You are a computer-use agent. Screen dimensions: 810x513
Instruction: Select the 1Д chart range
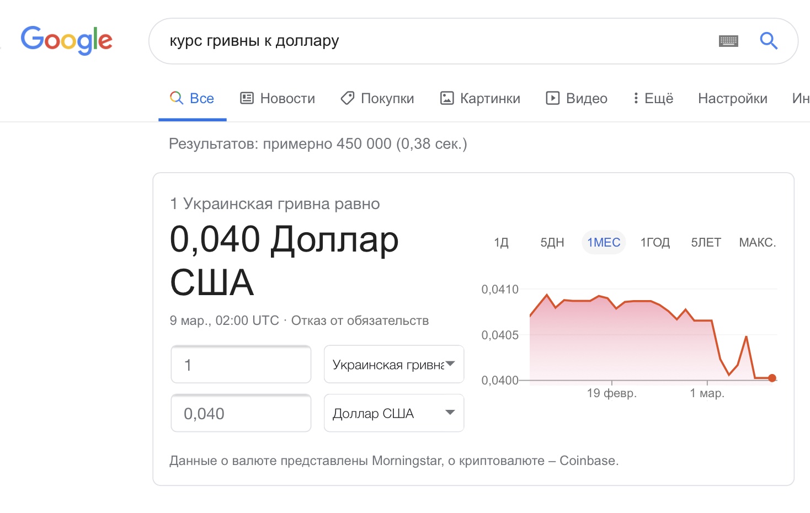pyautogui.click(x=501, y=243)
